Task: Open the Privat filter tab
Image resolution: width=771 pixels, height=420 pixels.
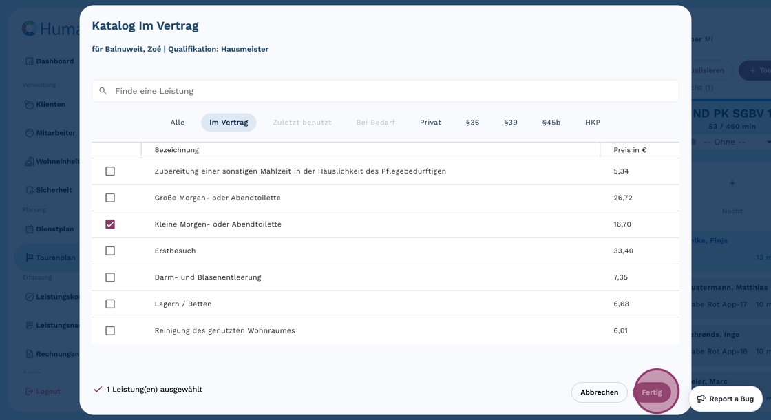Action: [x=430, y=123]
